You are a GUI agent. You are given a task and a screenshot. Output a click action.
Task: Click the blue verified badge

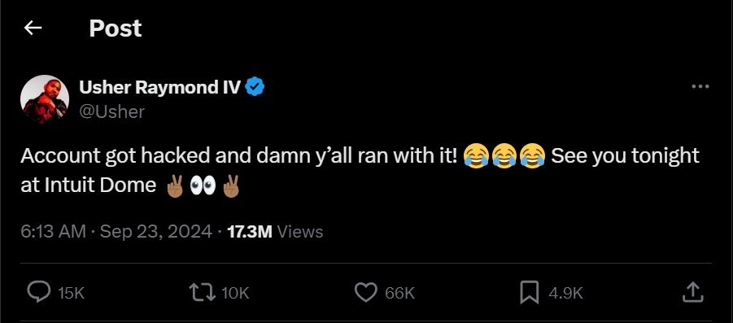coord(255,87)
